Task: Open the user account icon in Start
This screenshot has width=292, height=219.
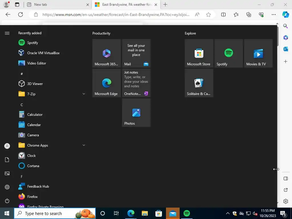Action: point(7,146)
